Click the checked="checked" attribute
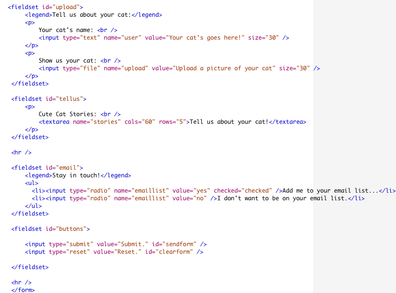Image resolution: width=396 pixels, height=293 pixels. tap(243, 191)
